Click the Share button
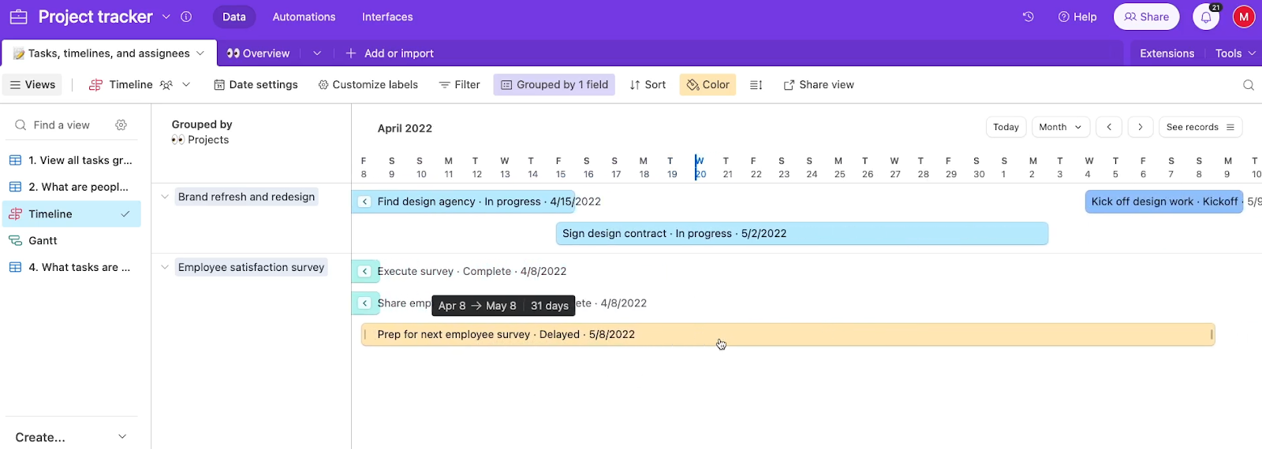 coord(1146,17)
